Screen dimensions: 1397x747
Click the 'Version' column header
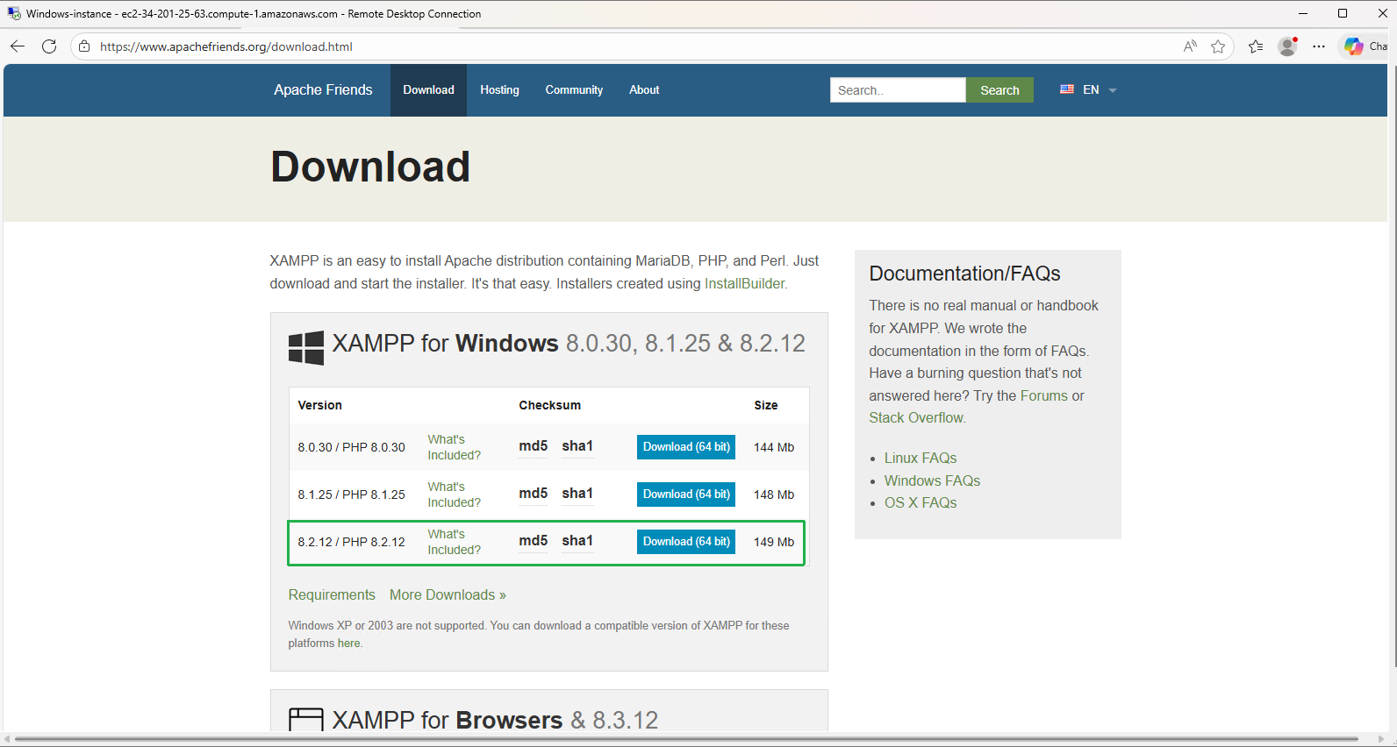pos(319,405)
